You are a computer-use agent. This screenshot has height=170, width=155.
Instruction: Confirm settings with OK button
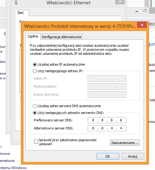point(108,156)
